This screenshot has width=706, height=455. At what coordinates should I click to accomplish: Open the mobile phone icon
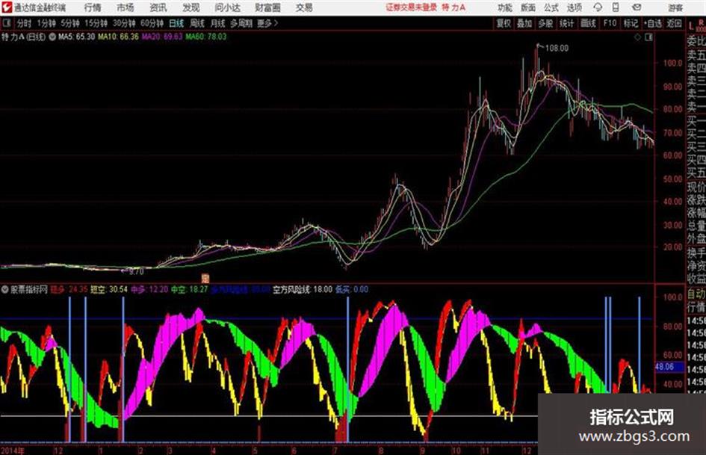(616, 7)
